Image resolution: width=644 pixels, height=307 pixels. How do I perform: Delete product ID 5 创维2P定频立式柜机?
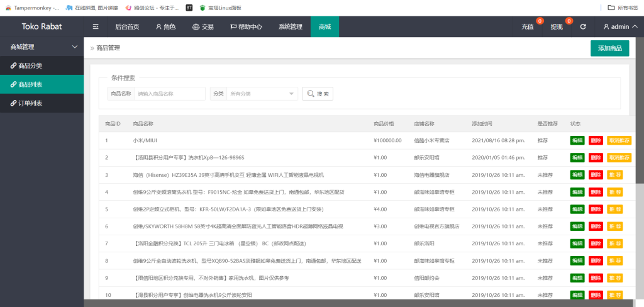click(x=596, y=209)
